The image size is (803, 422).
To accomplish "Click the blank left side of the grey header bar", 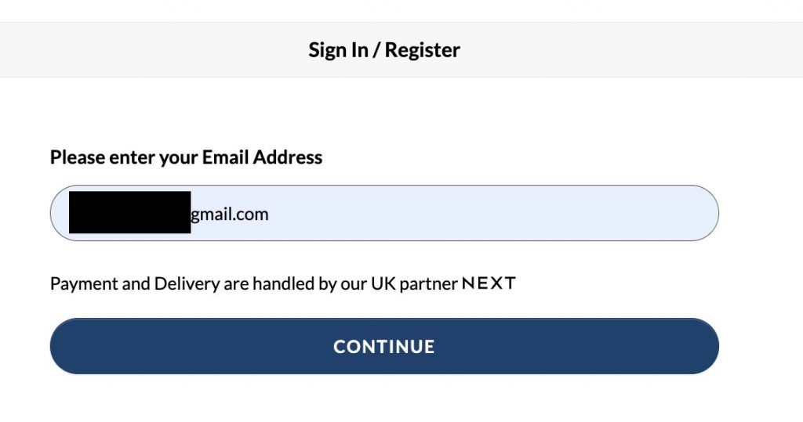I will coord(118,50).
